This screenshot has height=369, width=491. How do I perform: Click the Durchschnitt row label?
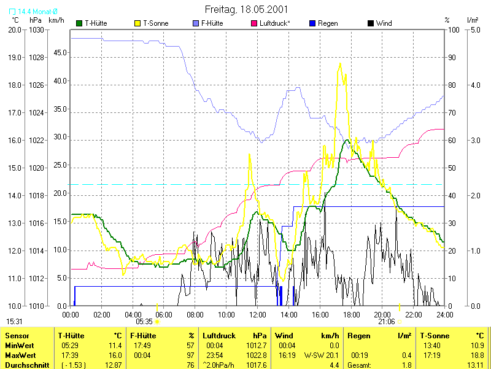tap(27, 365)
